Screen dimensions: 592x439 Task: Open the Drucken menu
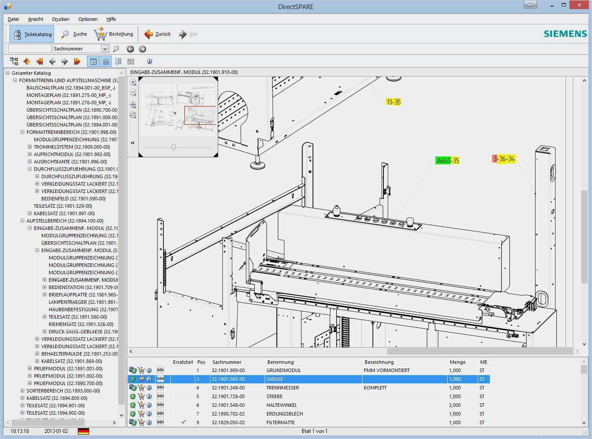[x=61, y=19]
